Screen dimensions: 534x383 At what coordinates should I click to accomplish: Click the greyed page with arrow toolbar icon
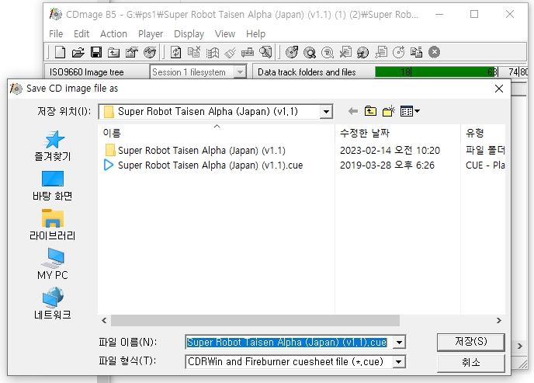coord(381,52)
